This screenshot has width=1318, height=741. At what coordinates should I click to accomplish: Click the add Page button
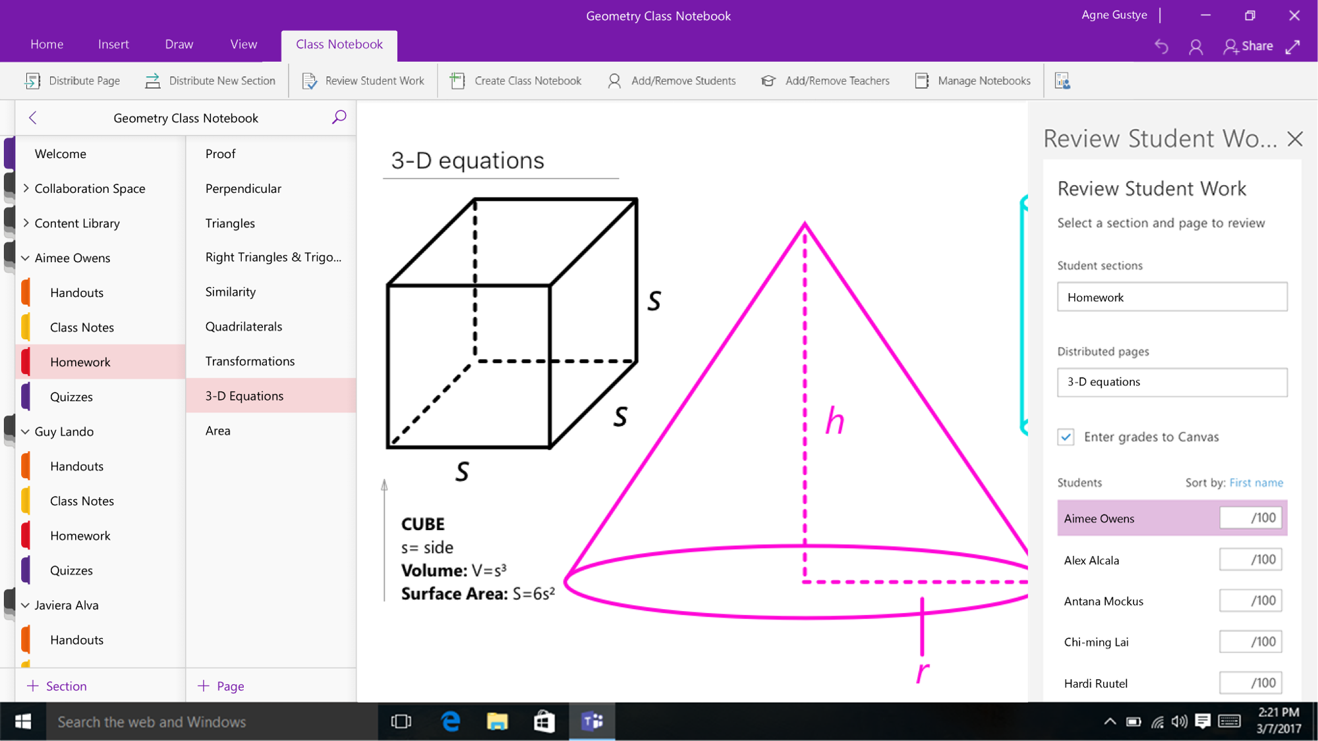pos(221,686)
